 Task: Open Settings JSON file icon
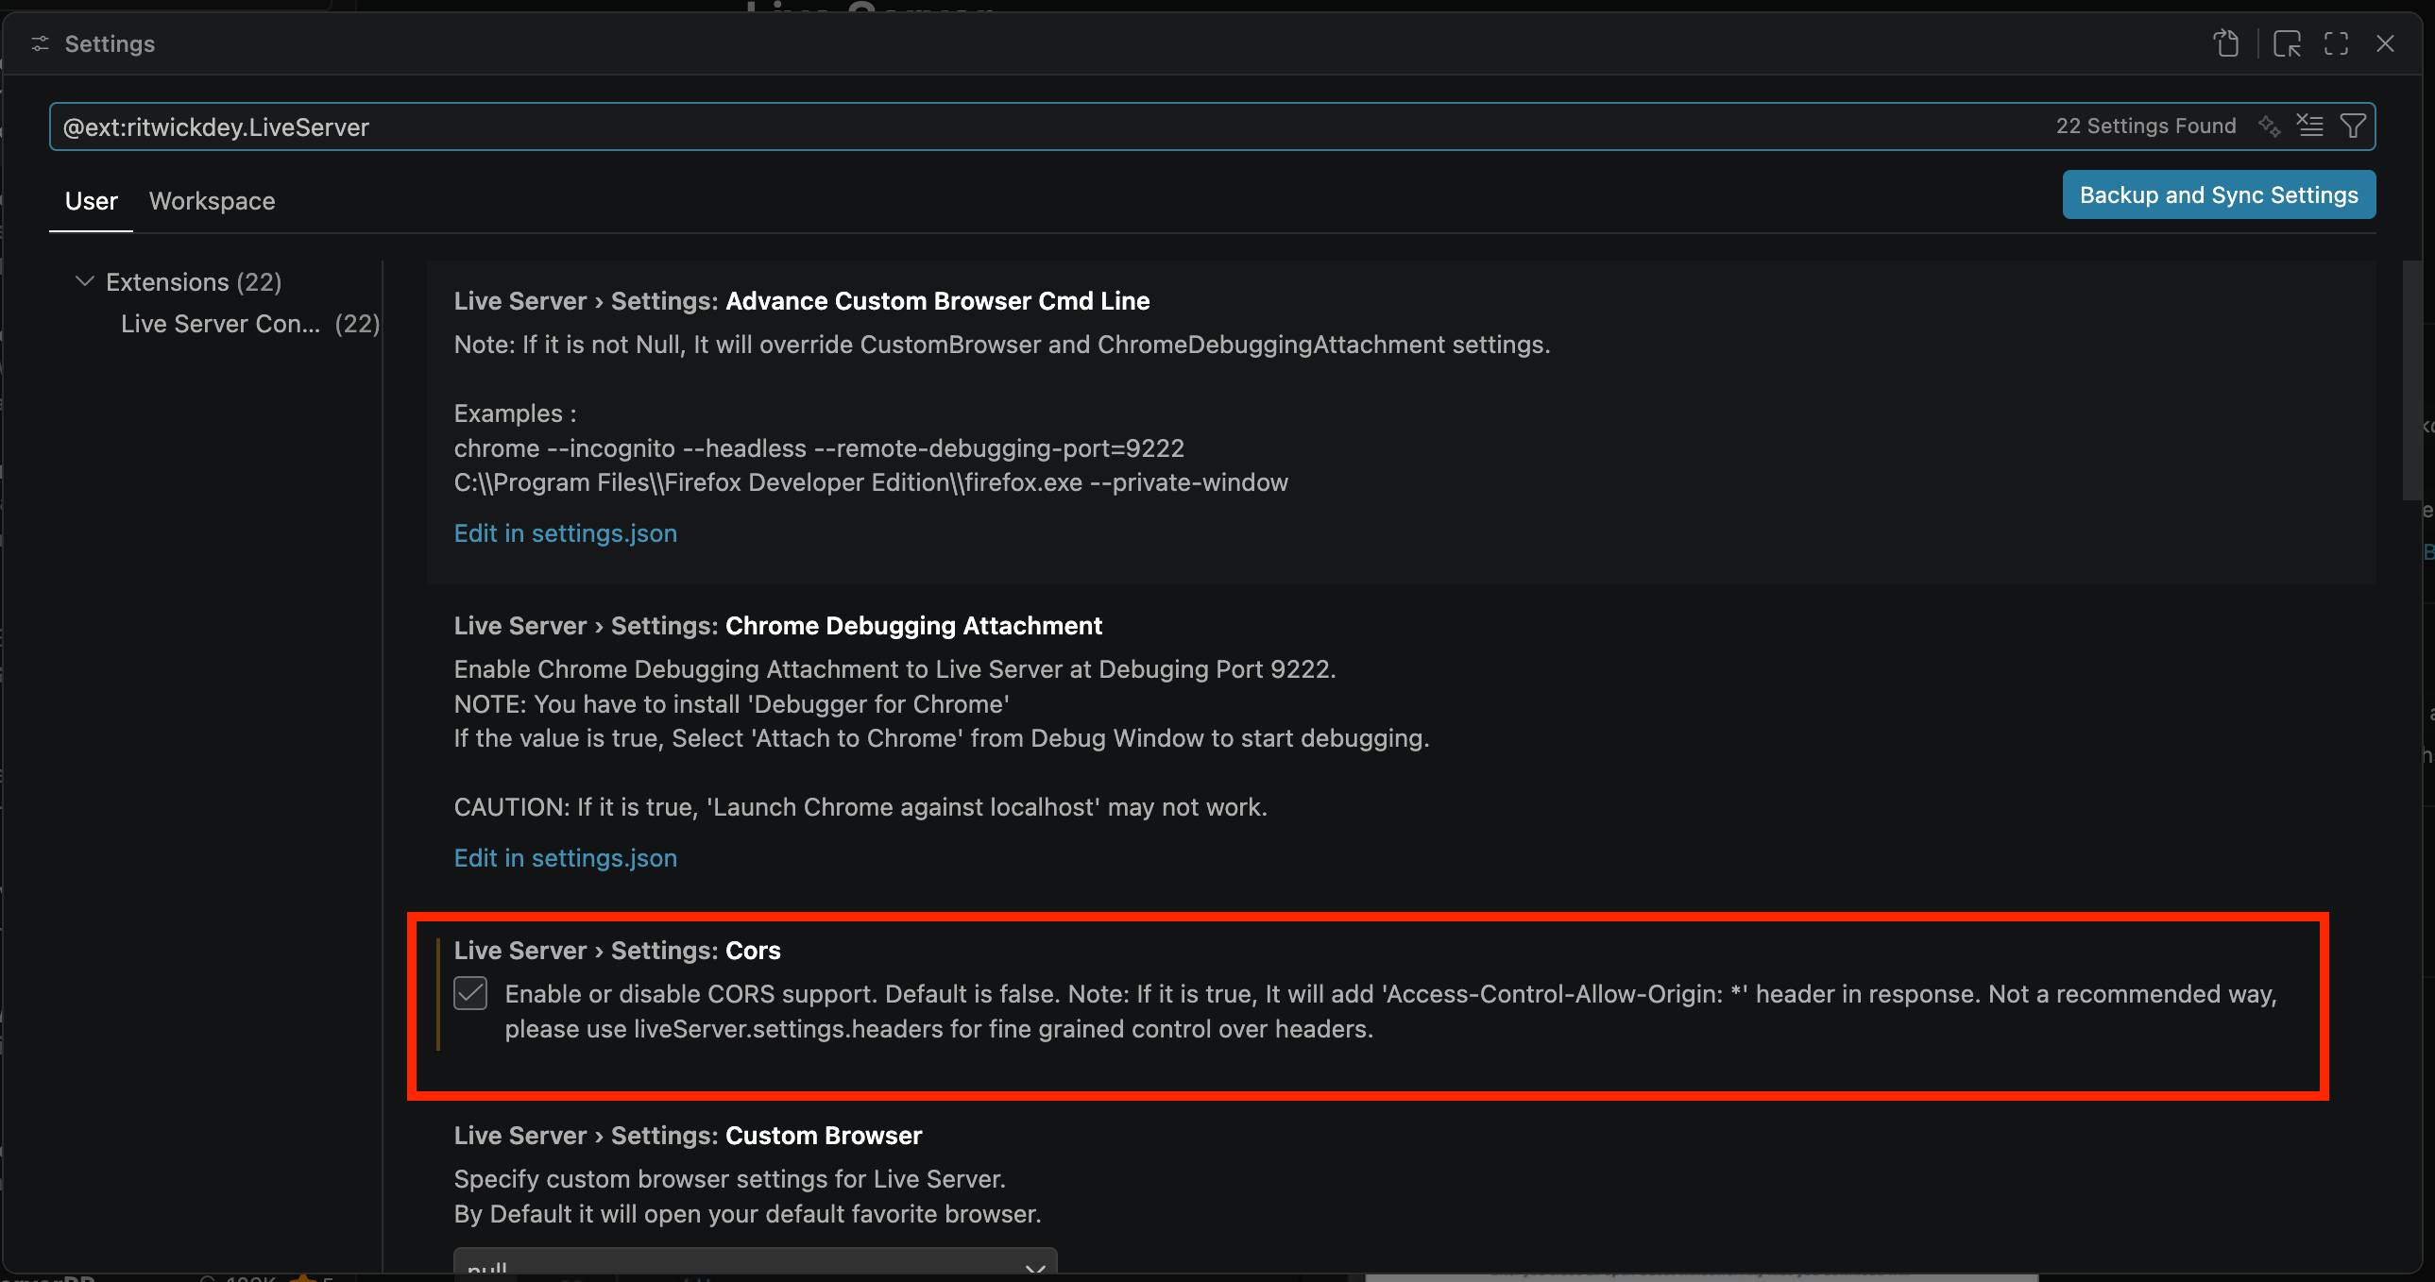click(x=2226, y=43)
